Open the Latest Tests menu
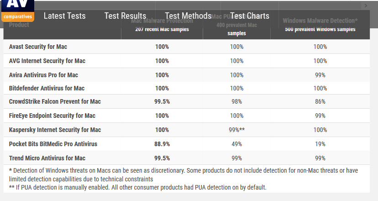The image size is (378, 201). [64, 16]
